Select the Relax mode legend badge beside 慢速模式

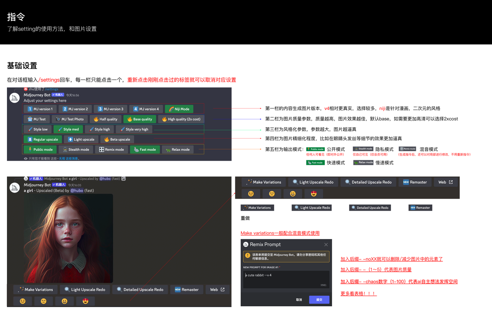(363, 163)
